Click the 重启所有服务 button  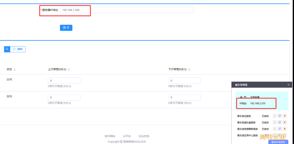point(278,142)
